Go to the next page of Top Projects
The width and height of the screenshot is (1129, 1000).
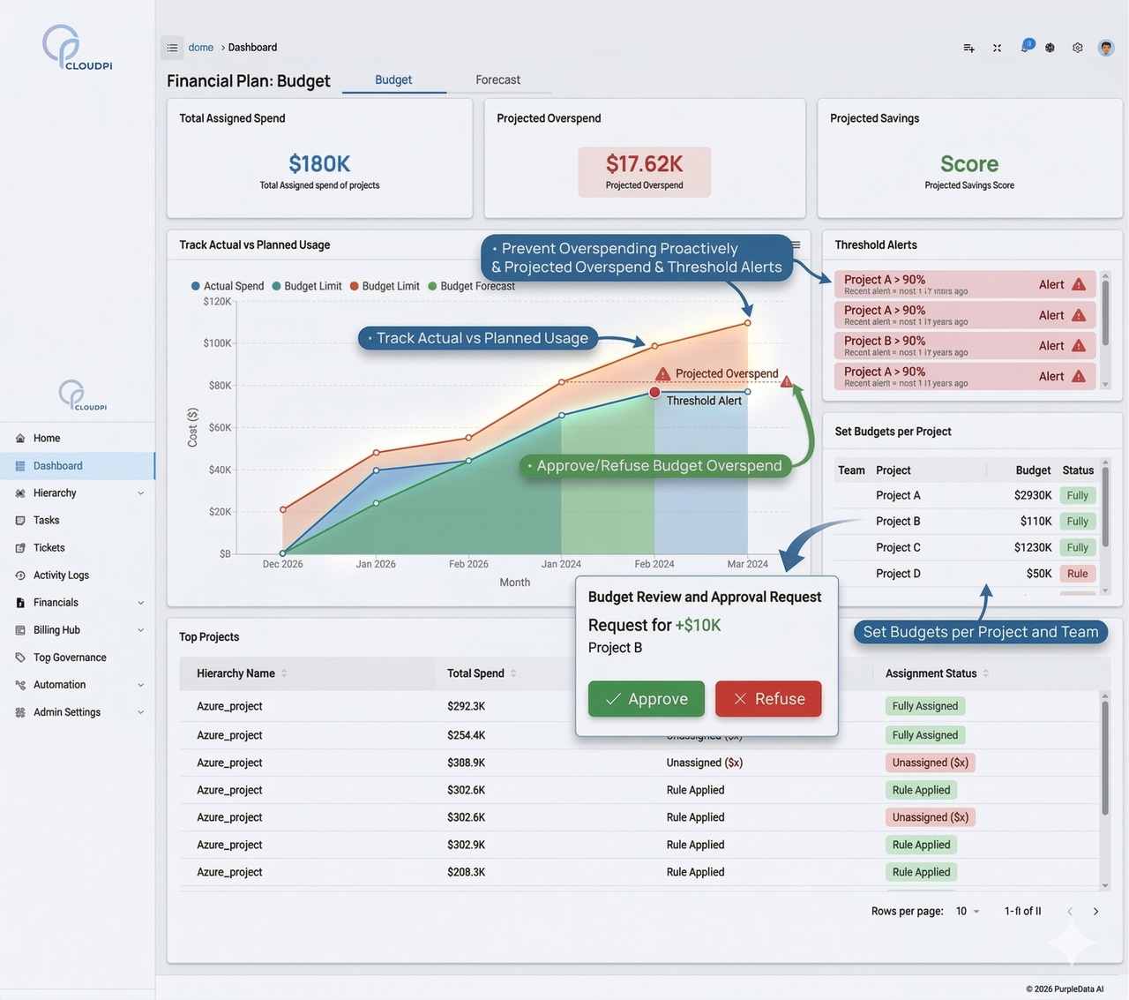(1096, 912)
